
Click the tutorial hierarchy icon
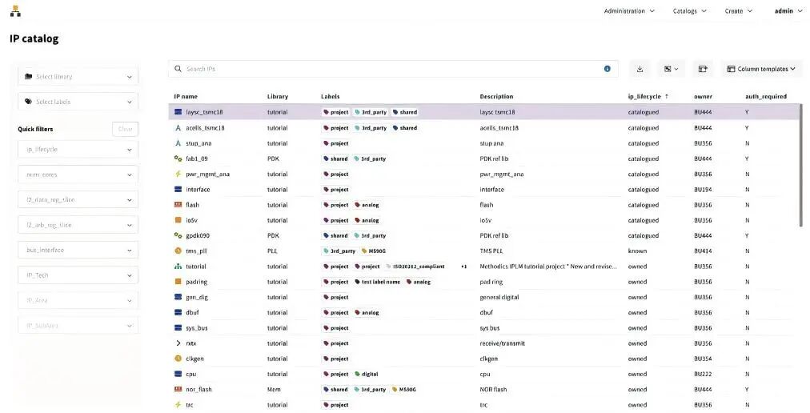coord(178,267)
